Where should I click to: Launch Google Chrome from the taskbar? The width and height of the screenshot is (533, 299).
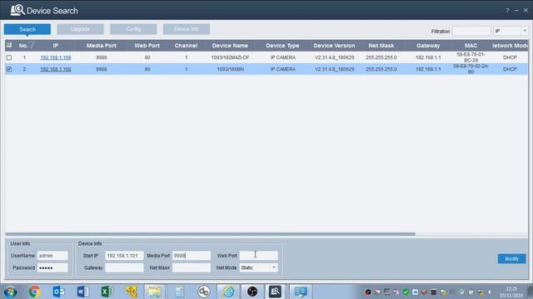(34, 292)
